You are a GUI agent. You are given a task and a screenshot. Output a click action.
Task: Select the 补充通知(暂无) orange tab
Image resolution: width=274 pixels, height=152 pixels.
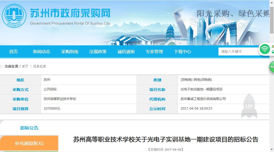(29, 143)
